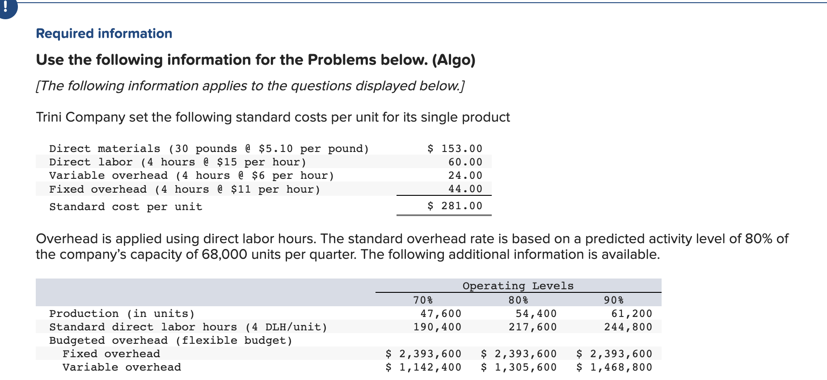Image resolution: width=827 pixels, height=380 pixels.
Task: Click 'Budgeted overhead (flexible budget)' label
Action: pyautogui.click(x=171, y=340)
